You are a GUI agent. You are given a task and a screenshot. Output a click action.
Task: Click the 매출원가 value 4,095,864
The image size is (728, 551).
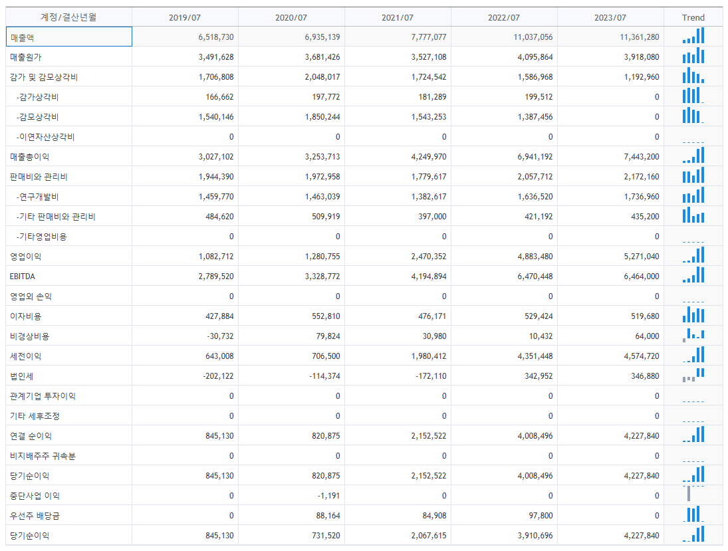(x=535, y=57)
